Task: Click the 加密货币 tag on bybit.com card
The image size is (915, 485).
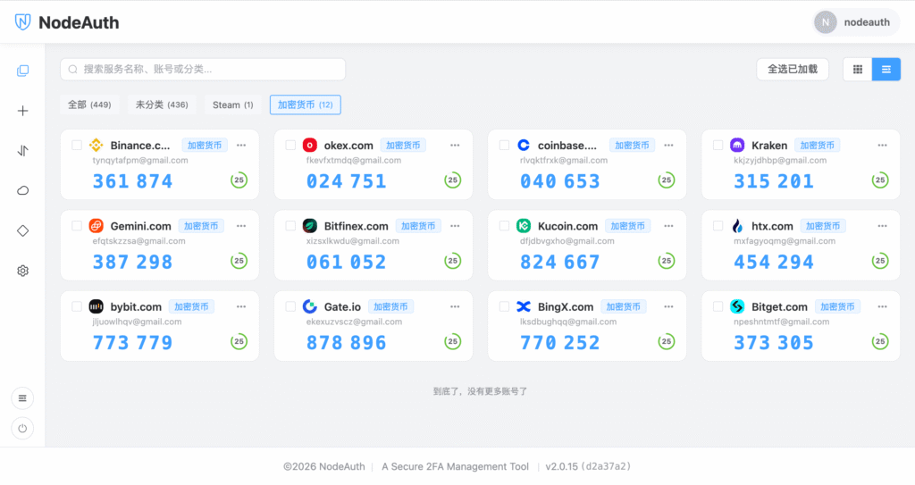Action: tap(191, 306)
